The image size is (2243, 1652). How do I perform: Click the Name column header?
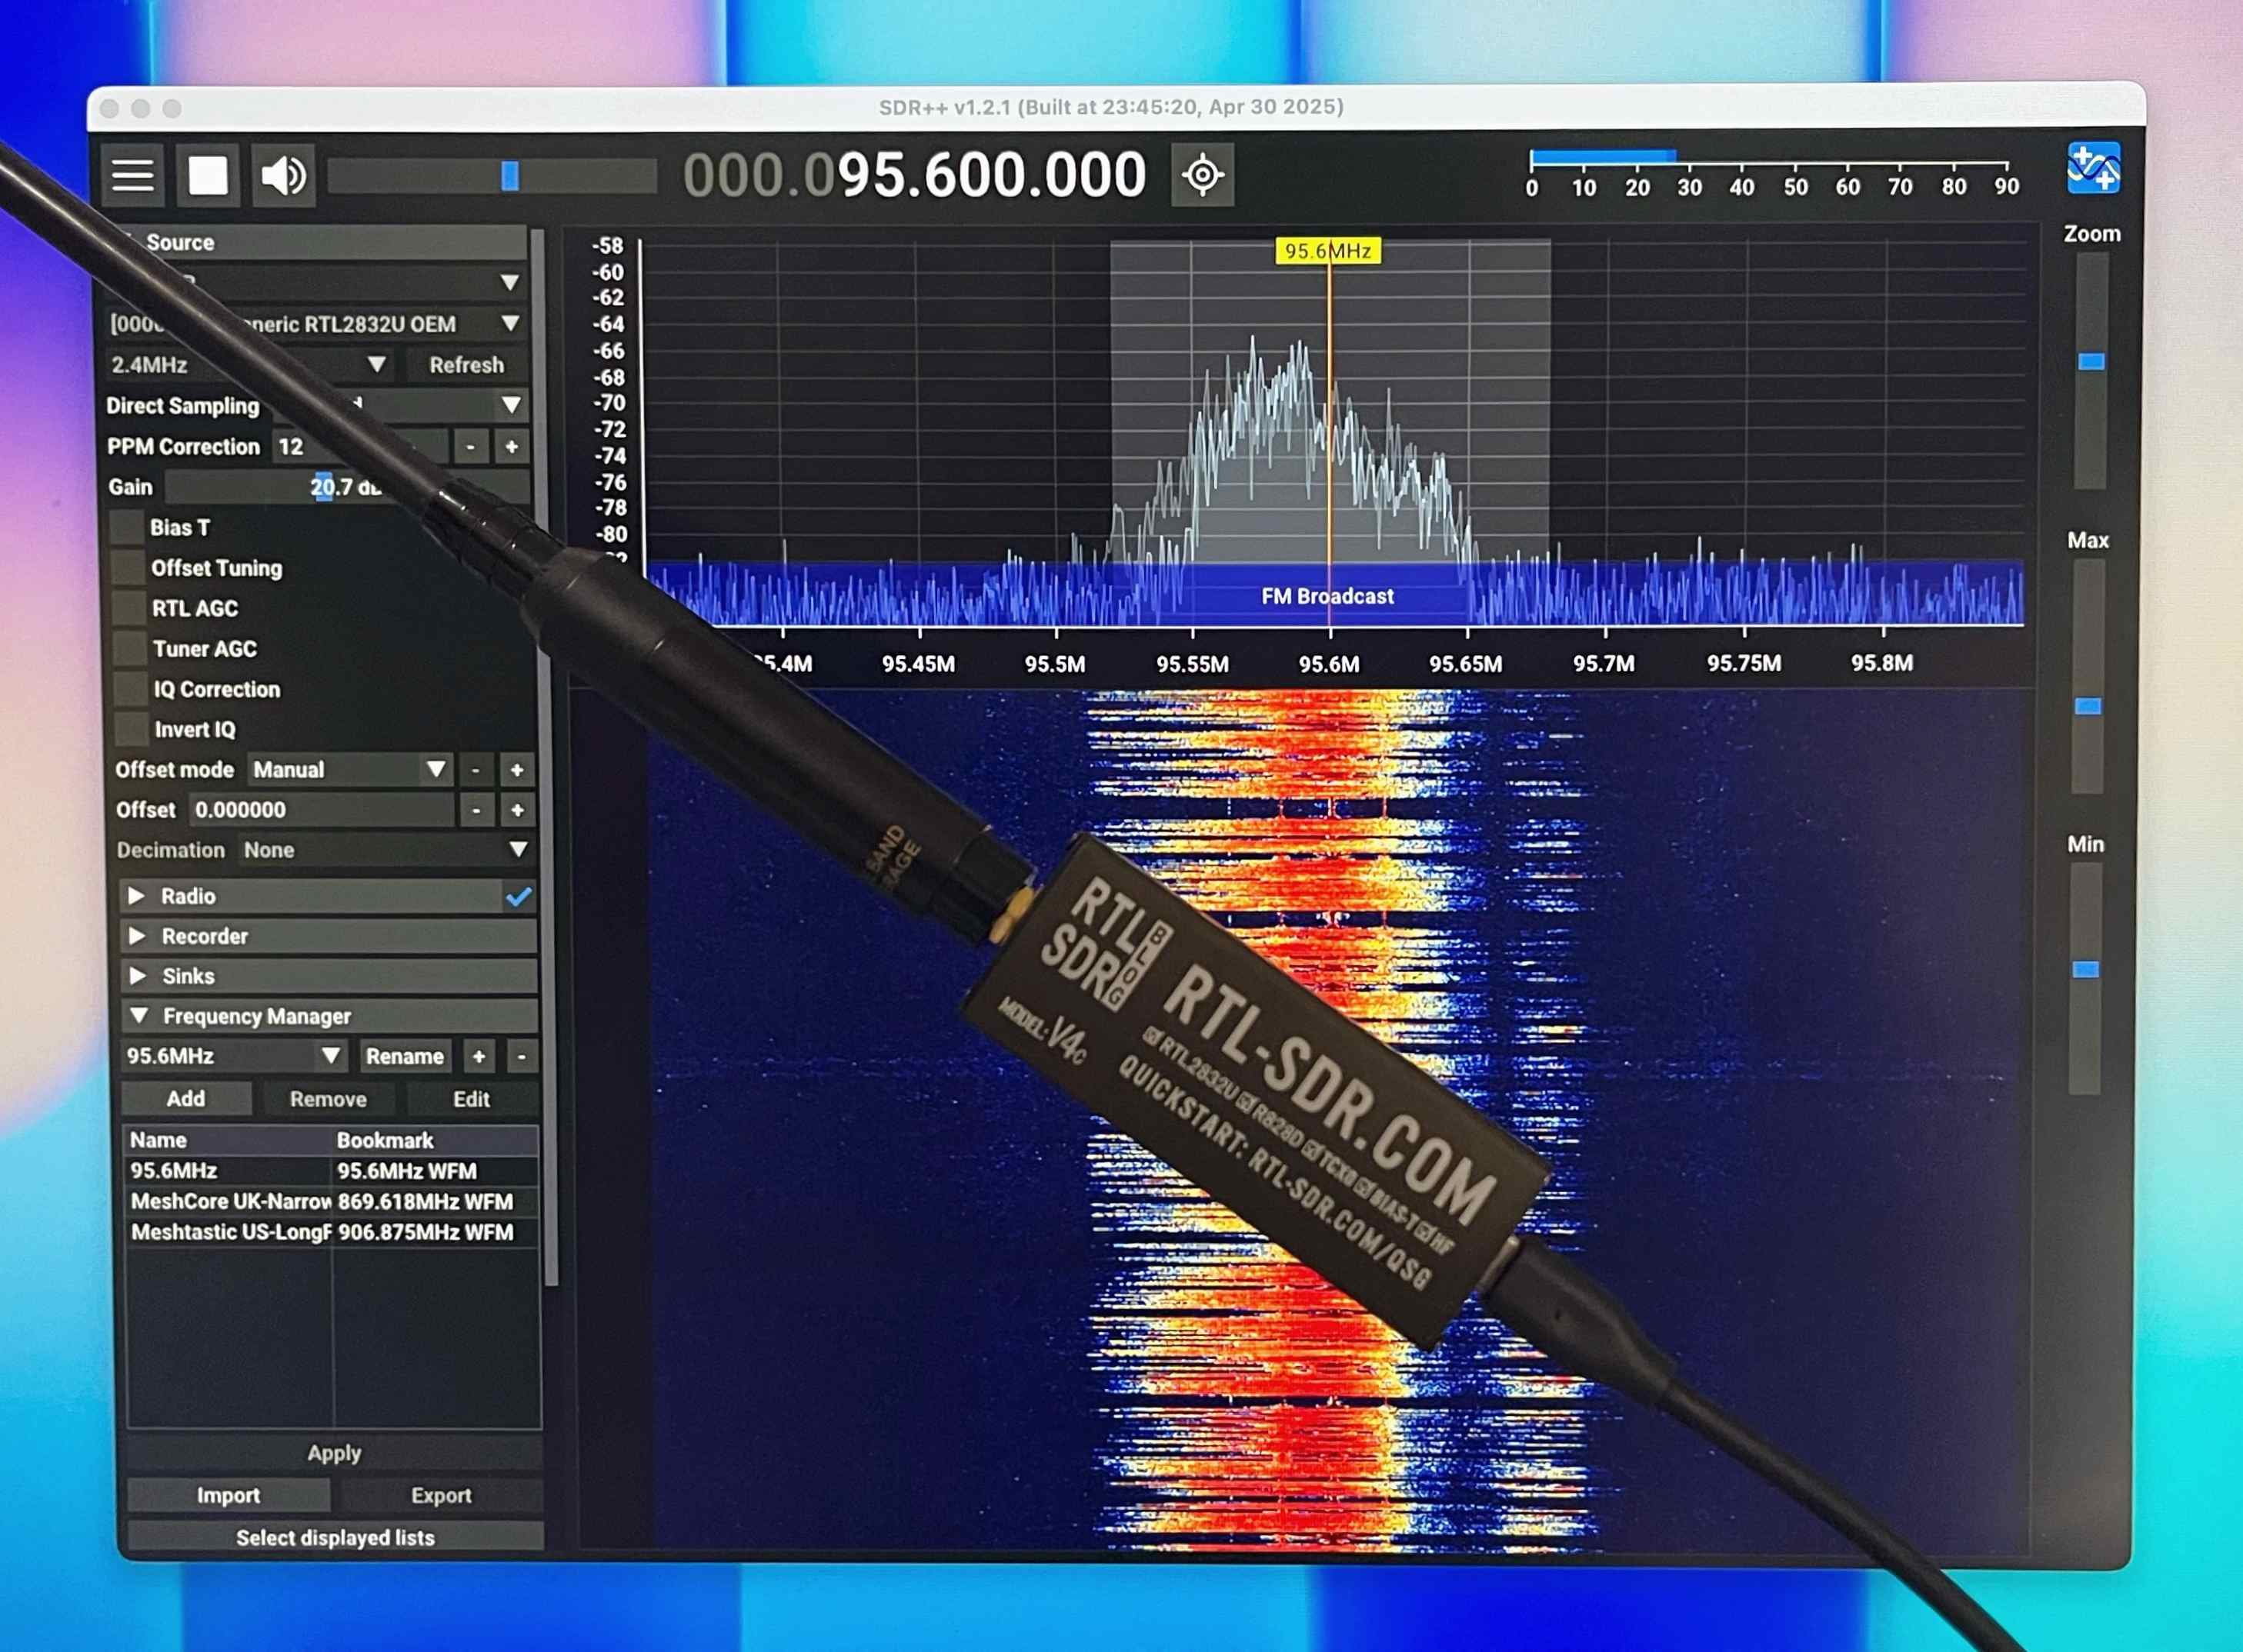pos(229,1140)
